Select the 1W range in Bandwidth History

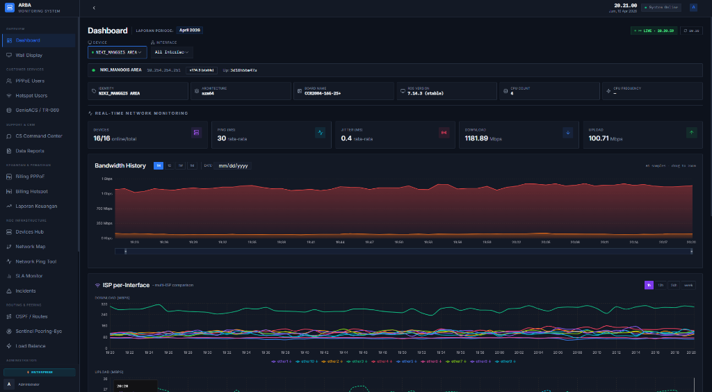point(181,166)
